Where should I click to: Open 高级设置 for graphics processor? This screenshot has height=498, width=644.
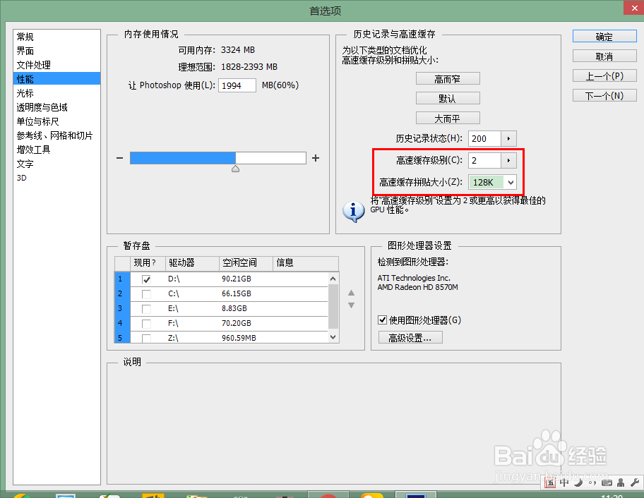click(410, 338)
